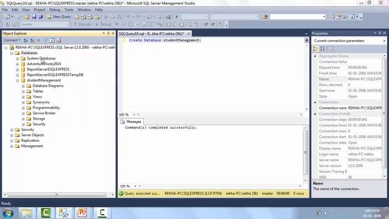Open the Help menu
The width and height of the screenshot is (389, 219).
click(x=98, y=10)
